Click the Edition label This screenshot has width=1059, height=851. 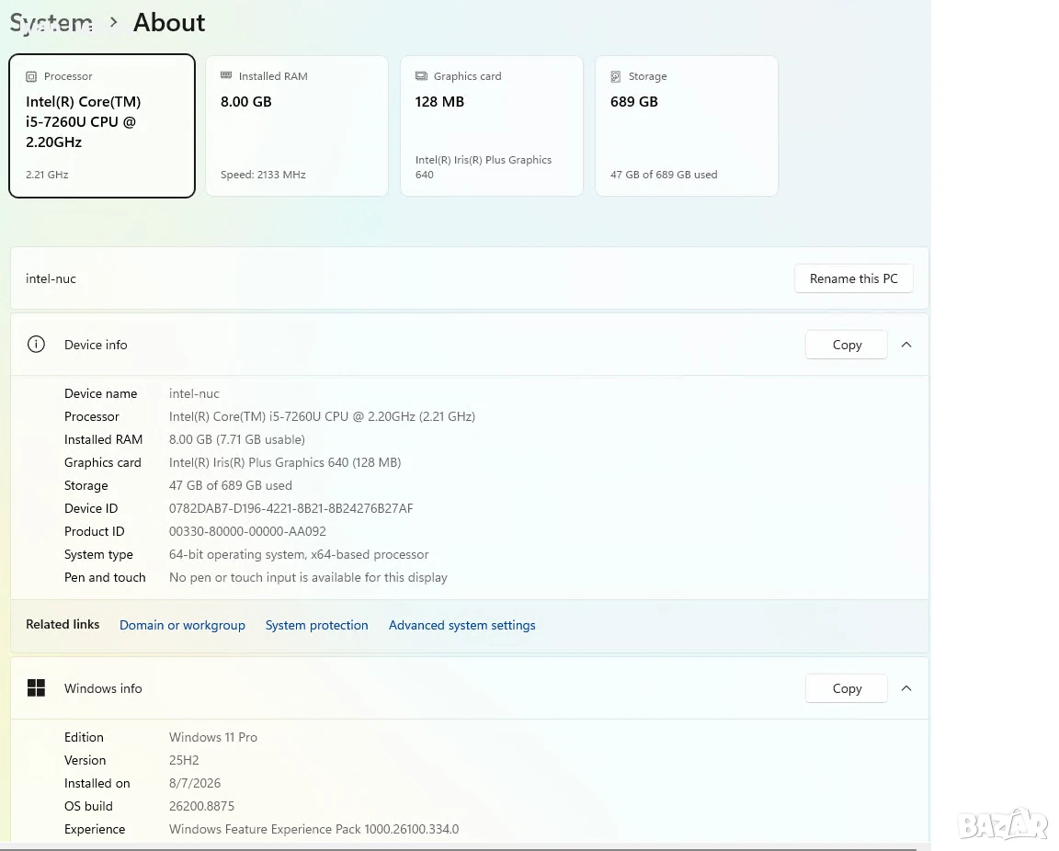click(x=84, y=737)
